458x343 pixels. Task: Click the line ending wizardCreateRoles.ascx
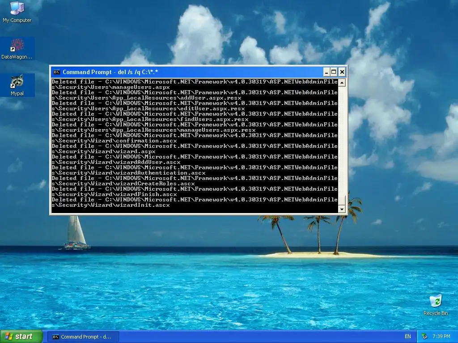[123, 184]
